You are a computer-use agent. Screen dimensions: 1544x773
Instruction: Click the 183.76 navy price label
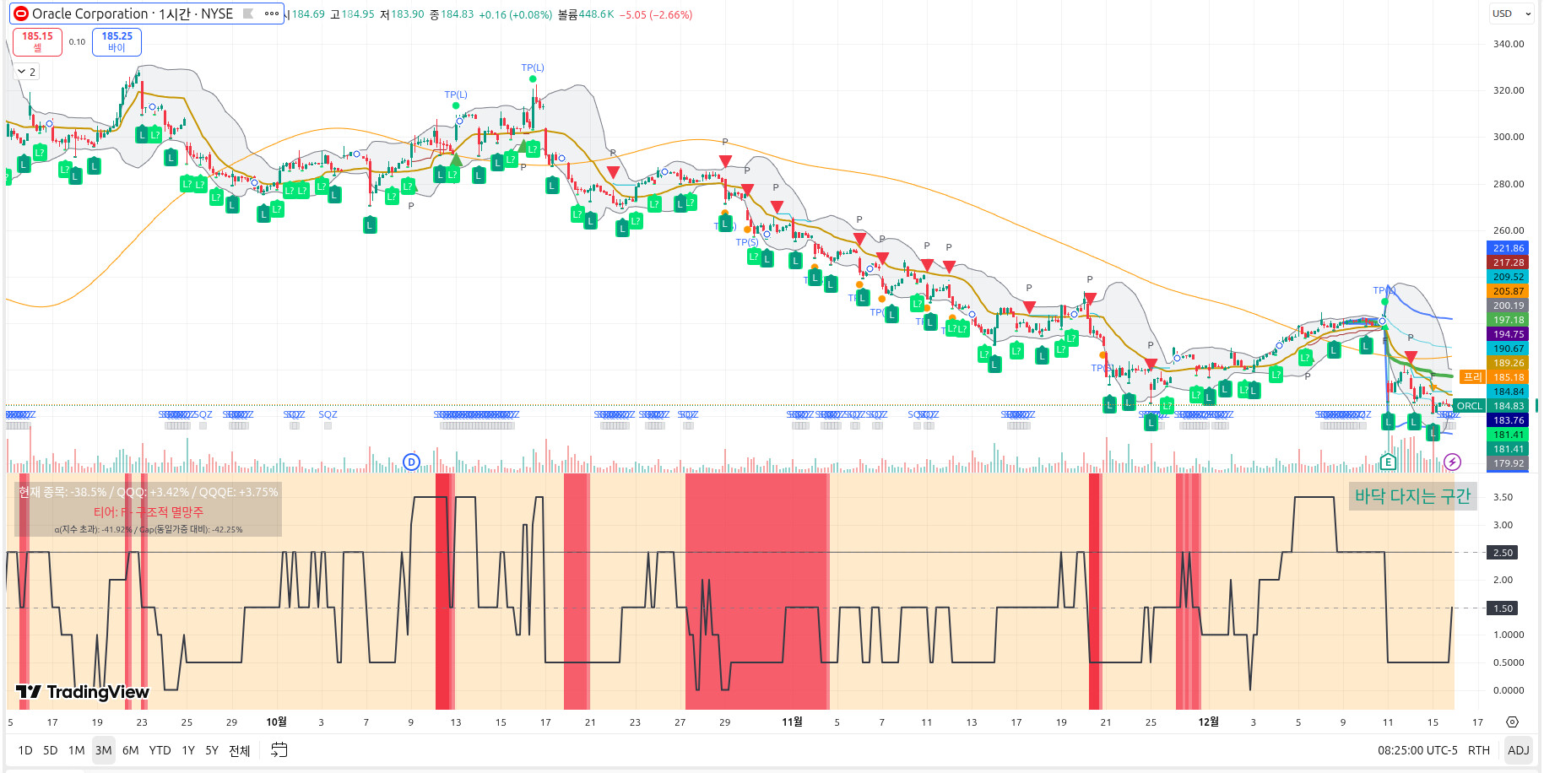[x=1508, y=420]
